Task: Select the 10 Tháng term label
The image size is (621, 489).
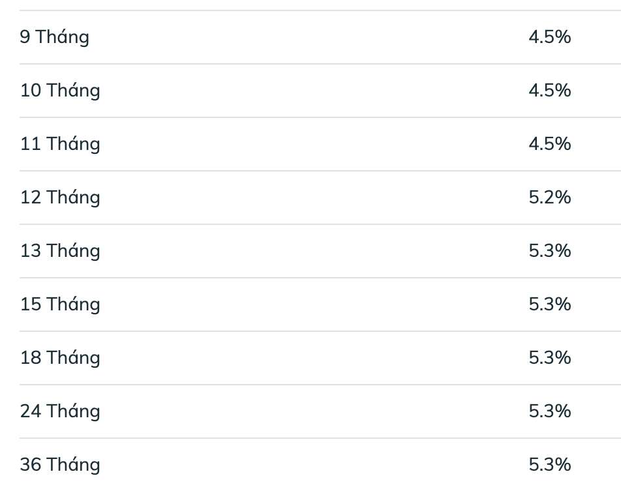Action: point(60,91)
